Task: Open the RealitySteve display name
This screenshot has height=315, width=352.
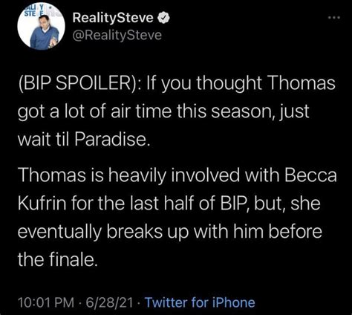Action: coord(113,18)
